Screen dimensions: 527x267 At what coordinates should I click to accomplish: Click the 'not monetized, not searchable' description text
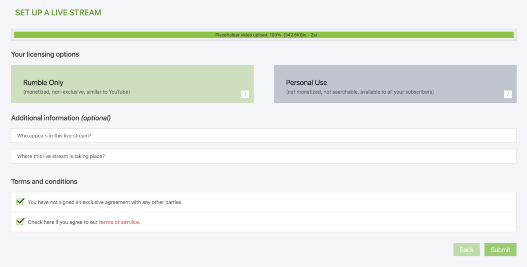point(360,92)
